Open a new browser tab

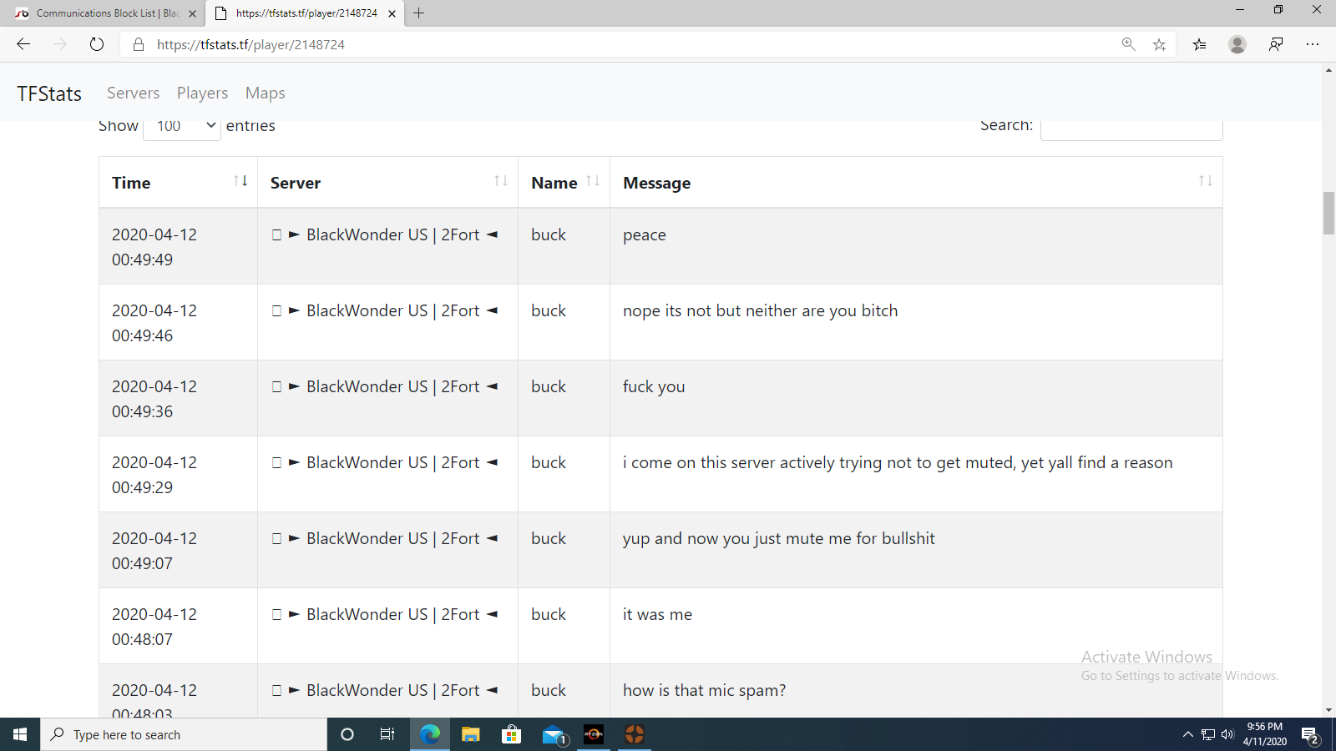419,13
